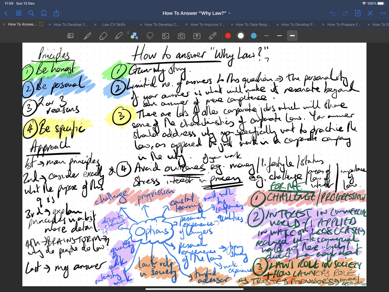Toggle read-only mode
Image resolution: width=389 pixels, height=292 pixels.
pos(370,13)
